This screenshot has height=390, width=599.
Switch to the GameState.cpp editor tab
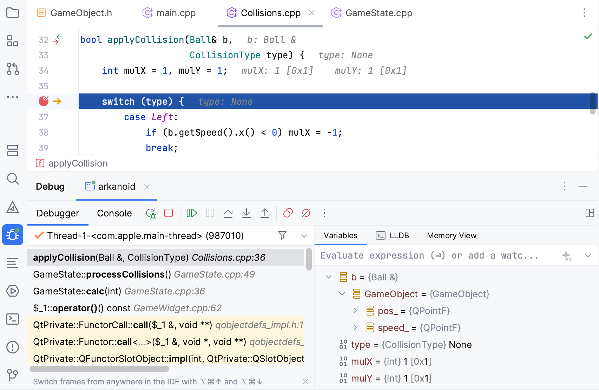(379, 13)
